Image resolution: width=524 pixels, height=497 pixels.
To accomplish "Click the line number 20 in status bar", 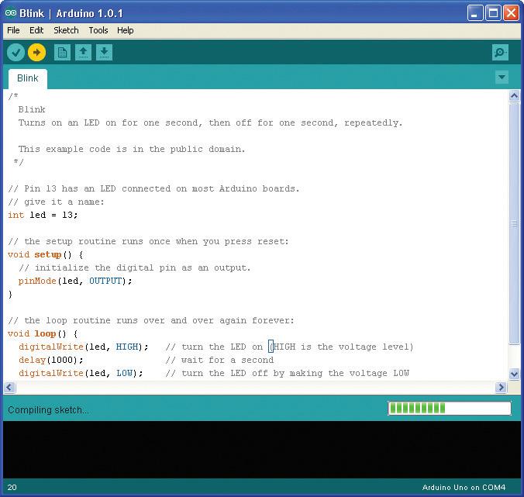I will [x=12, y=487].
